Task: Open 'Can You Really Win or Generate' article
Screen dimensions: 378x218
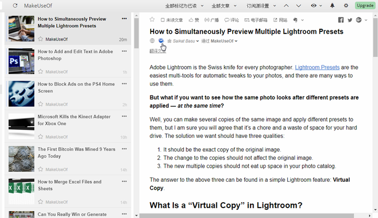Action: tap(72, 214)
